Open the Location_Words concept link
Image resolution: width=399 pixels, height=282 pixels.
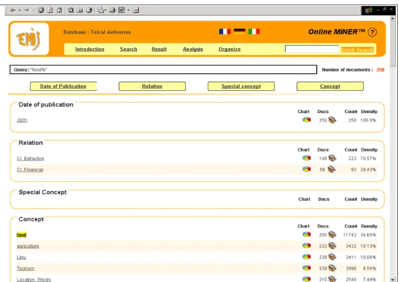click(34, 280)
